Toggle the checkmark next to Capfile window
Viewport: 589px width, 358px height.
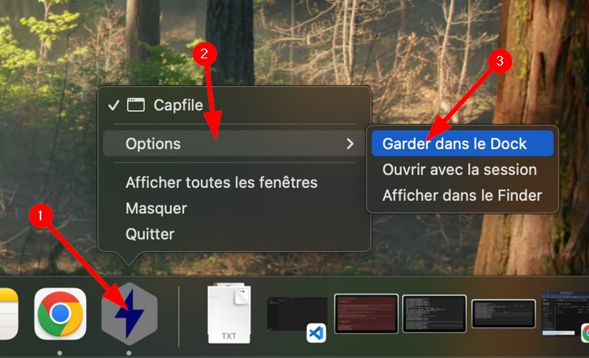tap(113, 105)
